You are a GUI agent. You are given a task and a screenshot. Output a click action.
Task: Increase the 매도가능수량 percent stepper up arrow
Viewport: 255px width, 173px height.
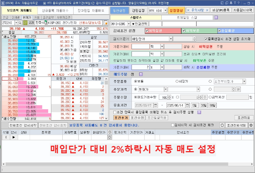[169, 96]
